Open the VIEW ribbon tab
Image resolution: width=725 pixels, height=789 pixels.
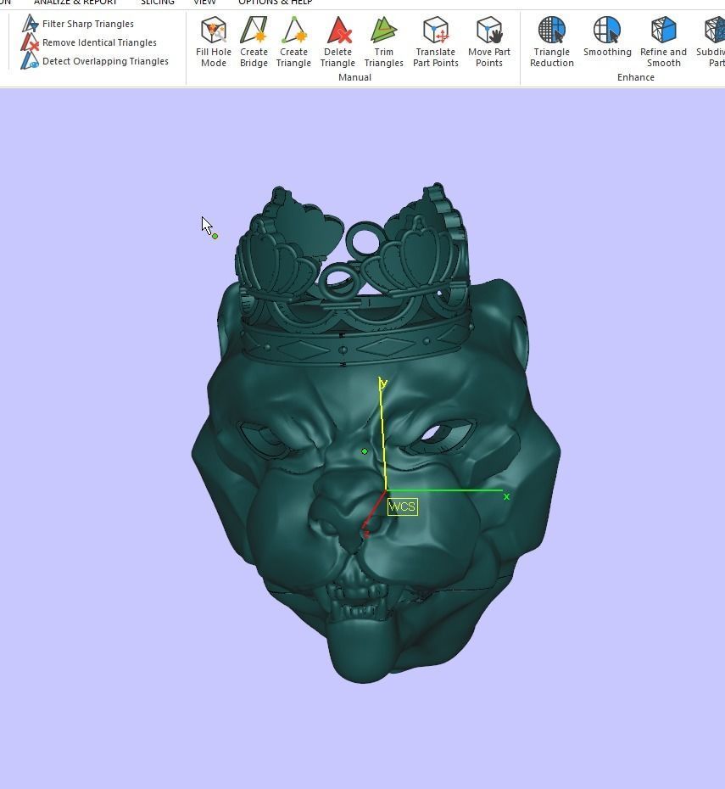click(x=204, y=3)
